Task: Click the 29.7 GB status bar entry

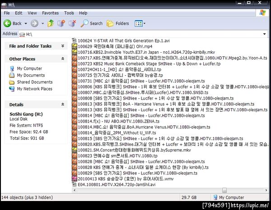Action: click(189, 197)
